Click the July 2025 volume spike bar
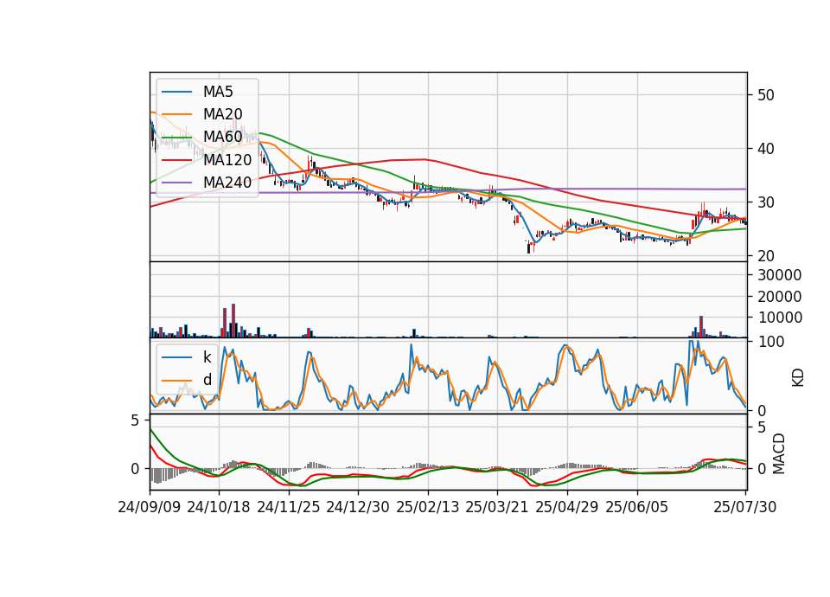The width and height of the screenshot is (830, 597). (x=701, y=327)
